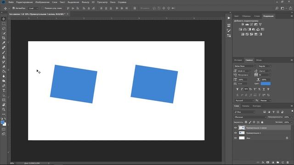Click the share document button

click(290, 8)
